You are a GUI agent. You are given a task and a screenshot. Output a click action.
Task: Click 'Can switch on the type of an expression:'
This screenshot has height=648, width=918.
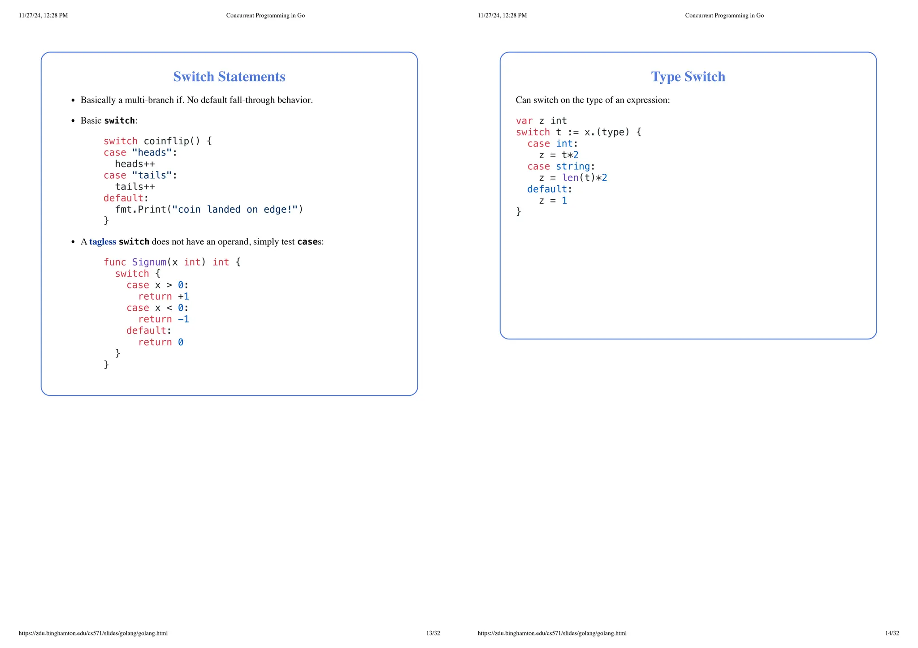tap(593, 100)
